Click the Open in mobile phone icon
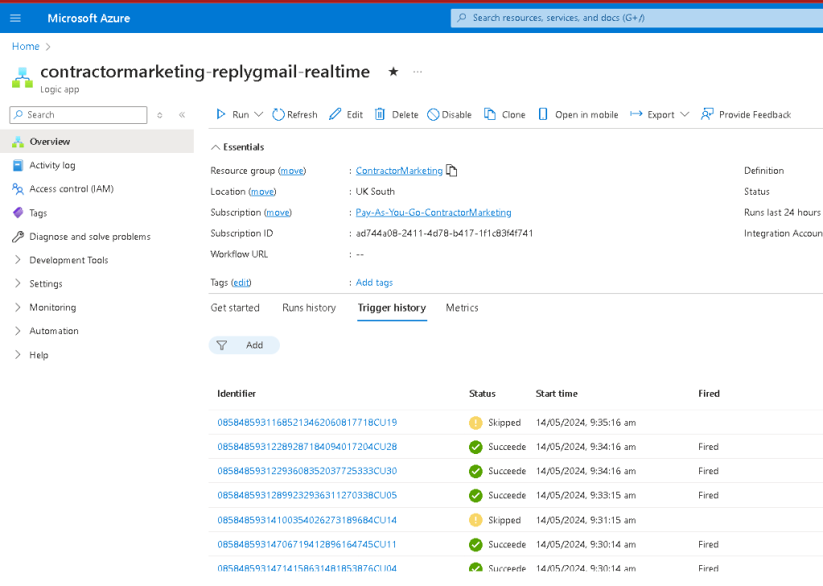Screen dimensions: 823x586 click(543, 114)
